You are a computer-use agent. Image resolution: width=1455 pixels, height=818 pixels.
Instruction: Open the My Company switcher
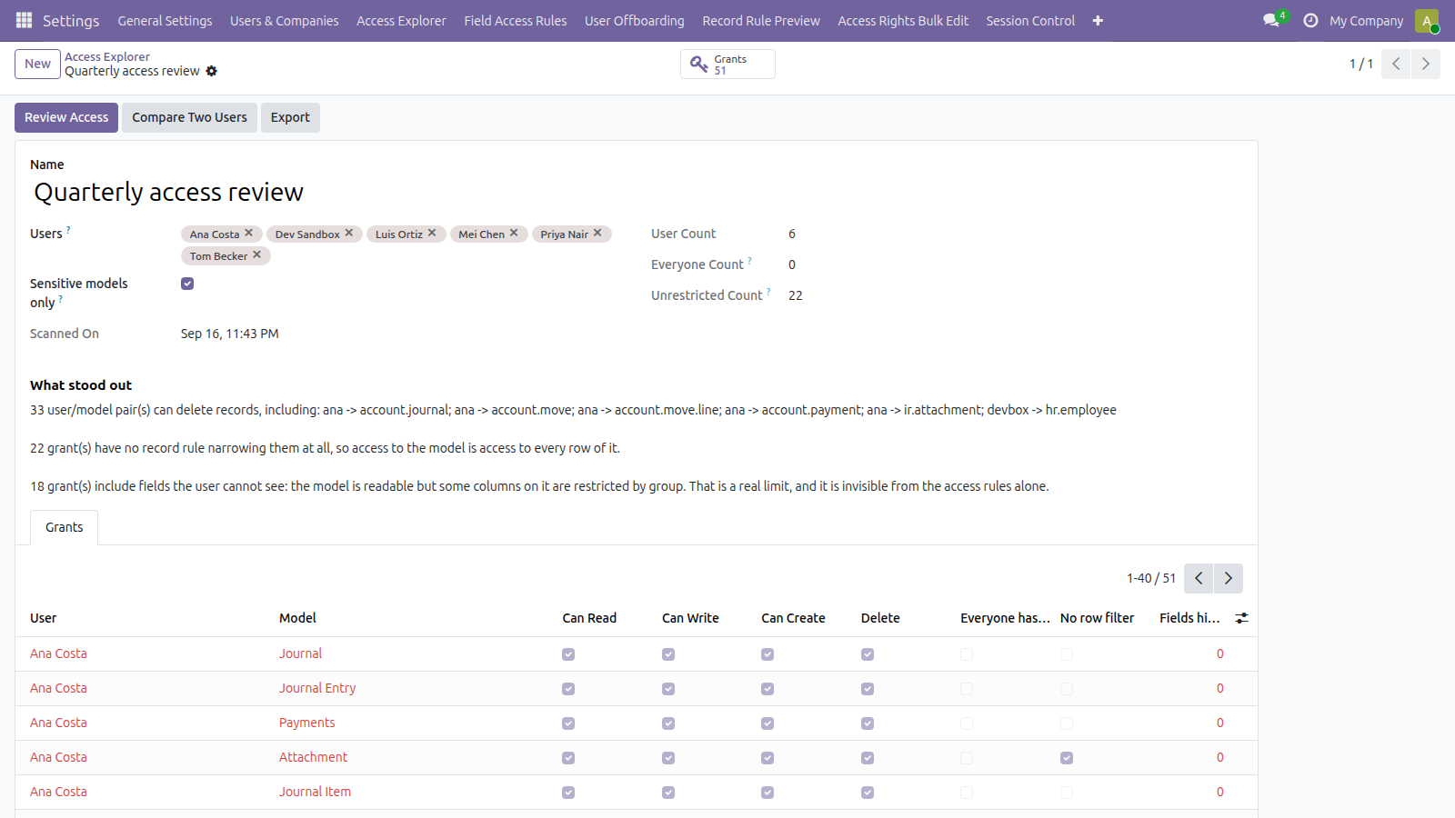pos(1366,21)
